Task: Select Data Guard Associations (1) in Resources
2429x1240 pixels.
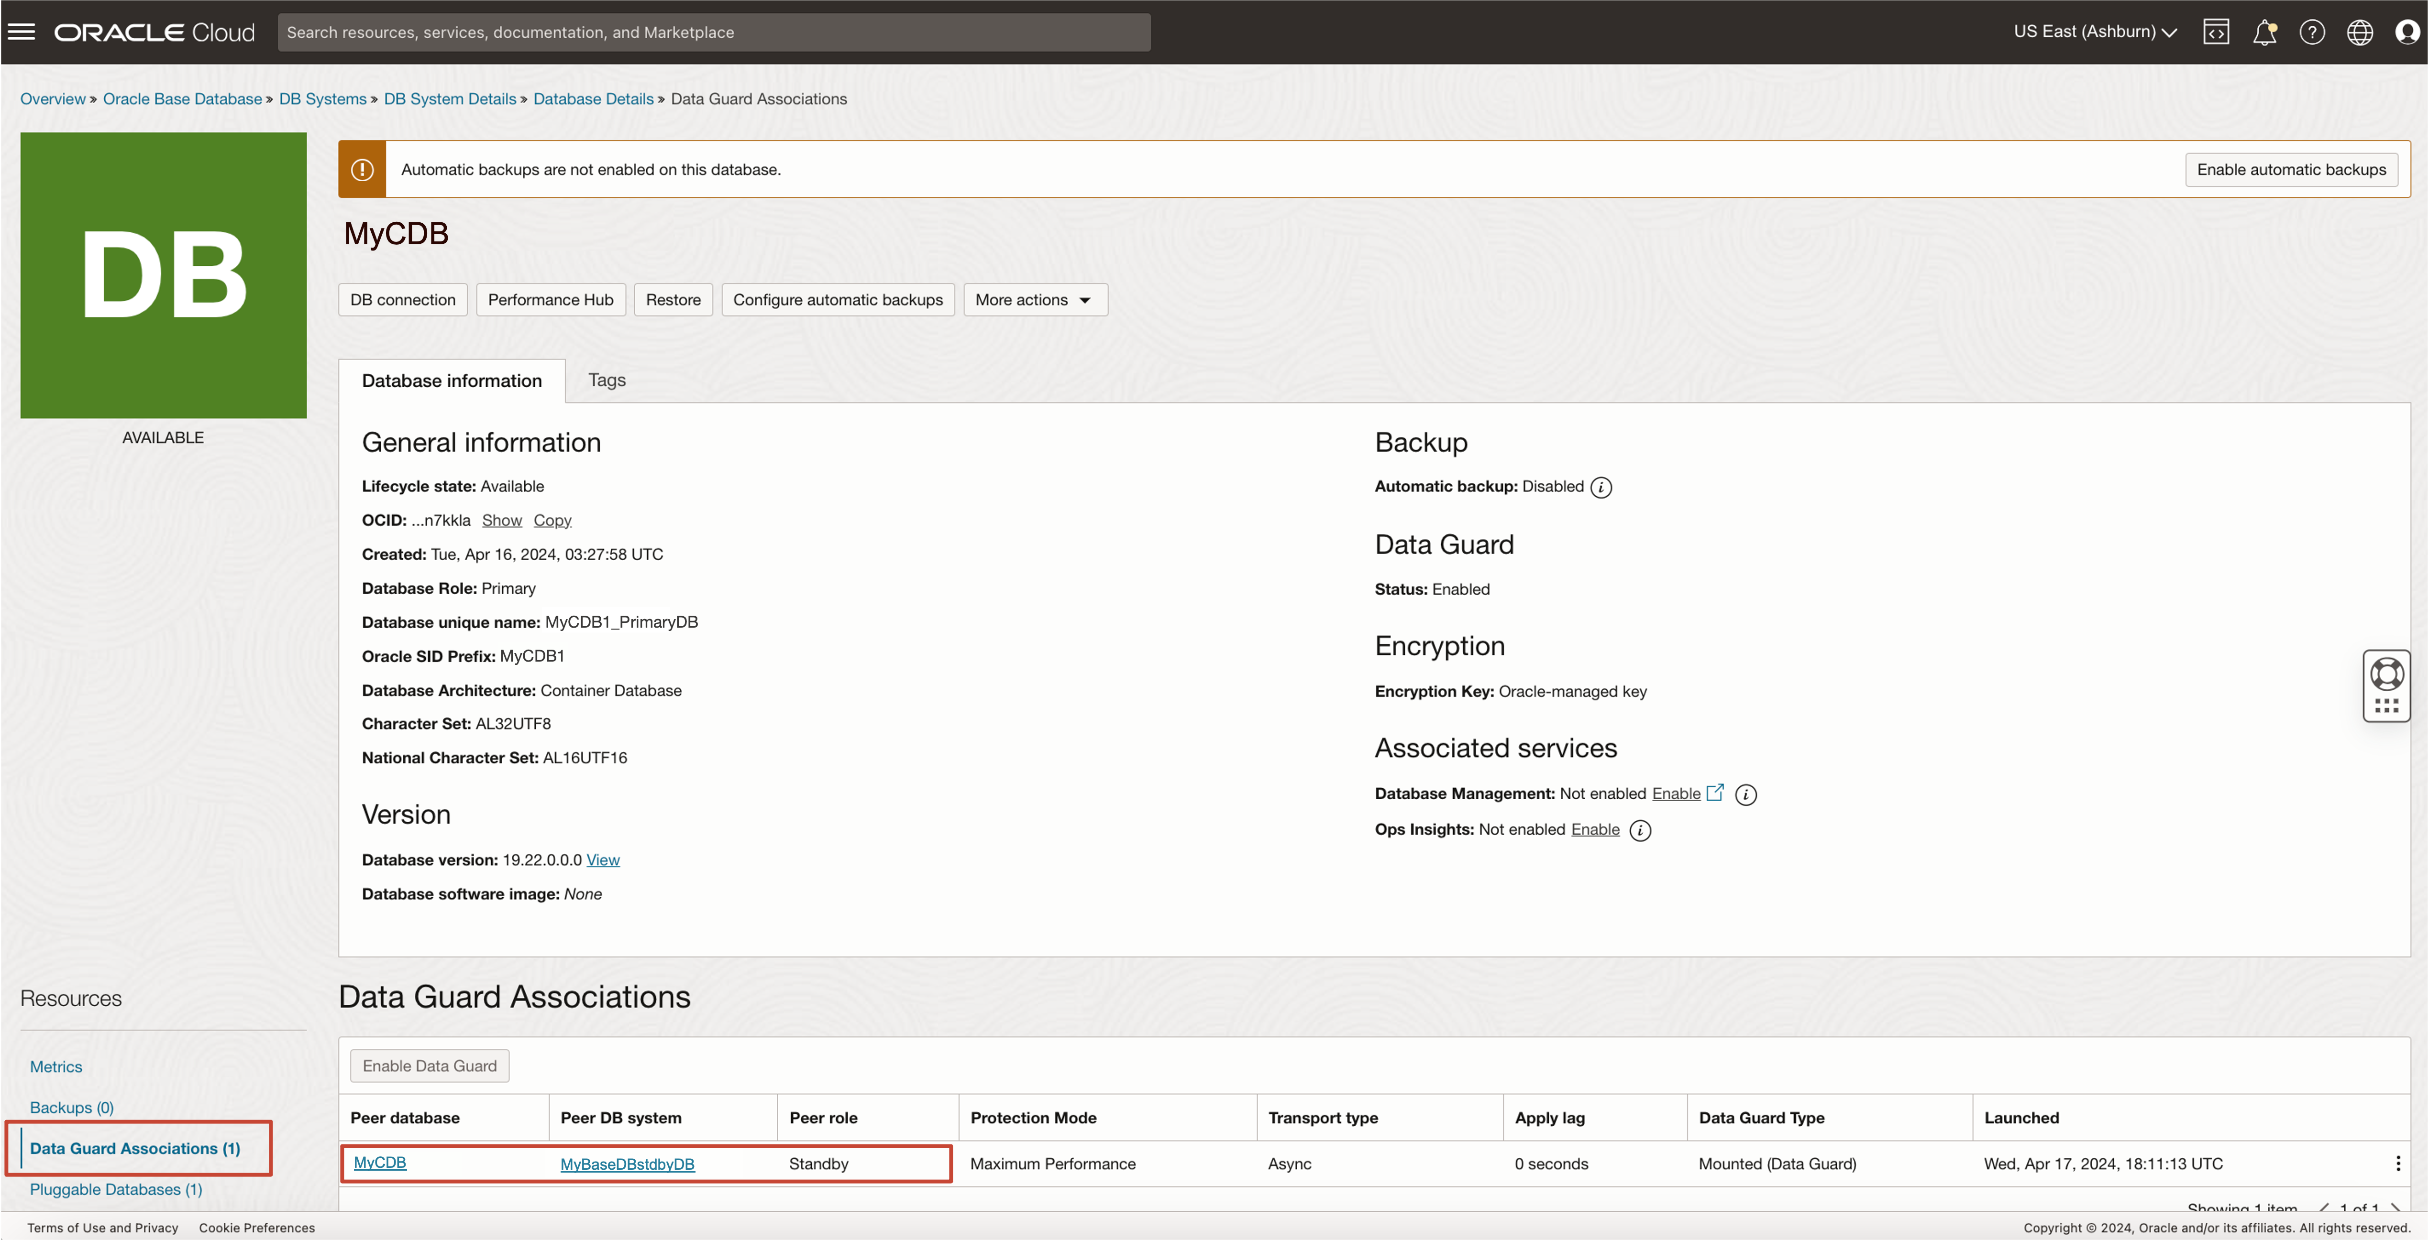Action: (135, 1149)
